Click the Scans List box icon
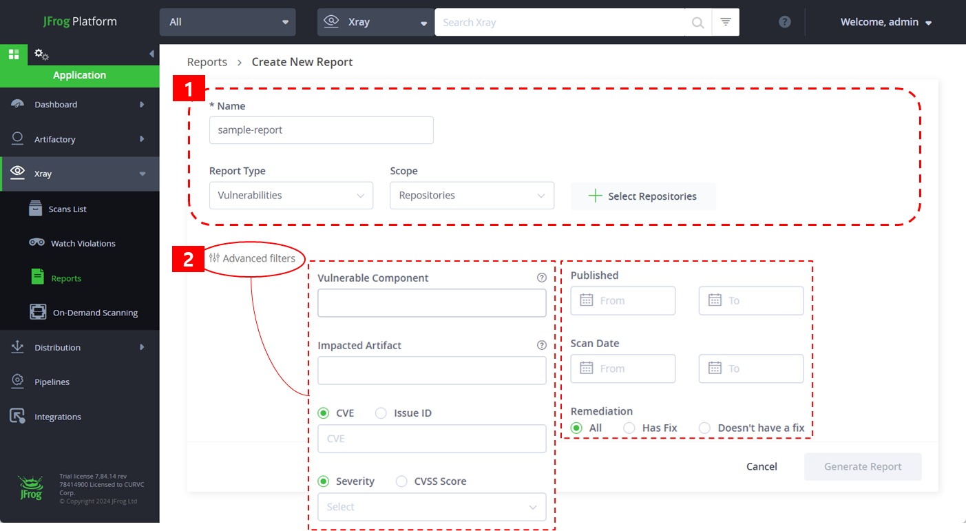Viewport: 966px width, 531px height. [x=36, y=208]
